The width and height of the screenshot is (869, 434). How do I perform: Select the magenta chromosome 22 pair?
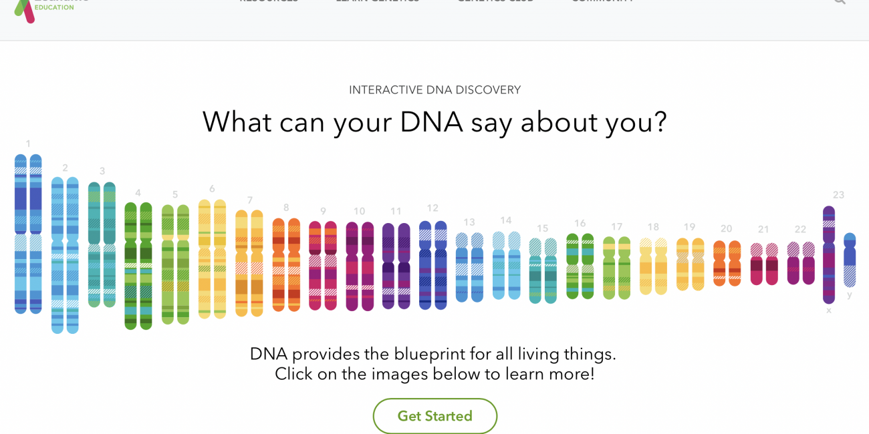(801, 263)
